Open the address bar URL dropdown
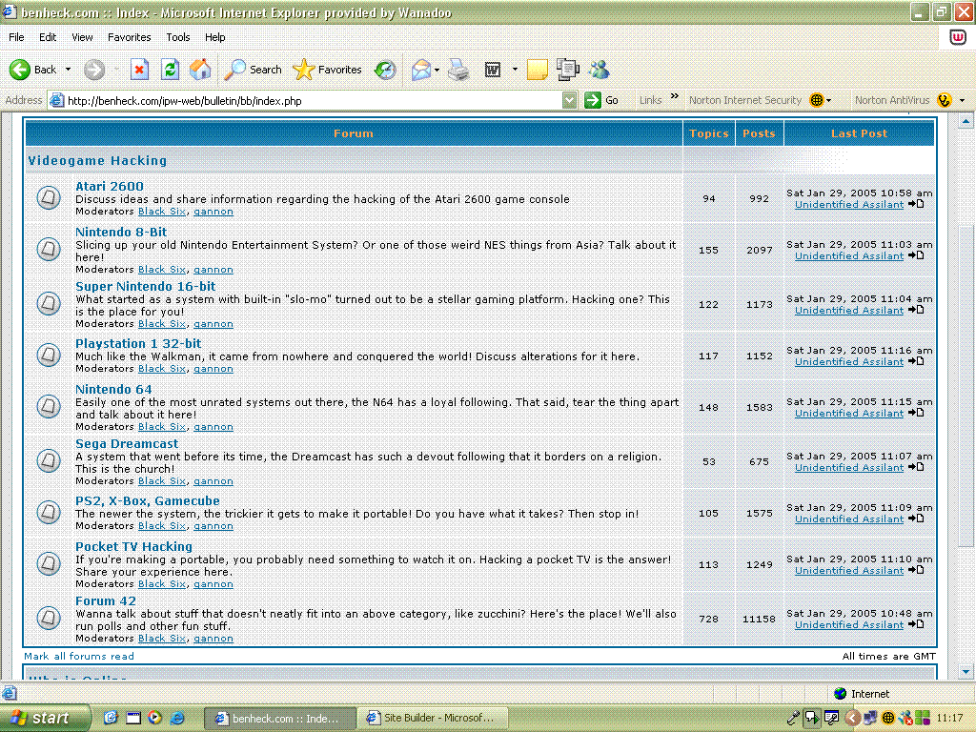This screenshot has width=976, height=732. click(569, 100)
